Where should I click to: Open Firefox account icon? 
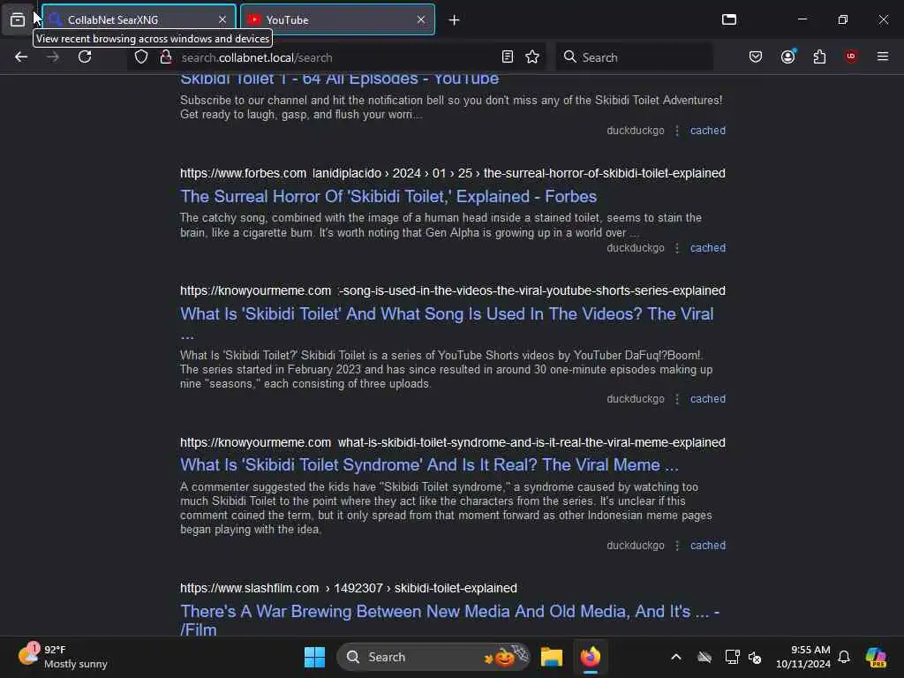[x=787, y=56]
